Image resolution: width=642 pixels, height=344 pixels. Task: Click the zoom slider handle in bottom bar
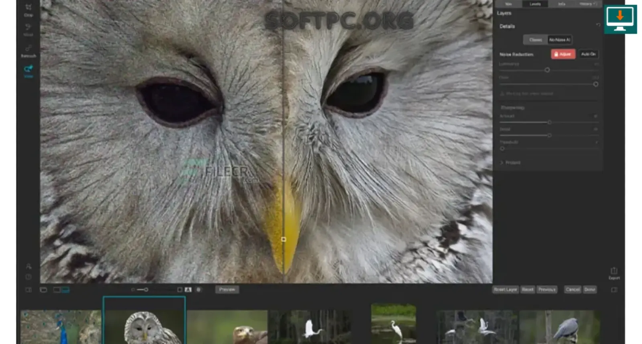click(146, 289)
